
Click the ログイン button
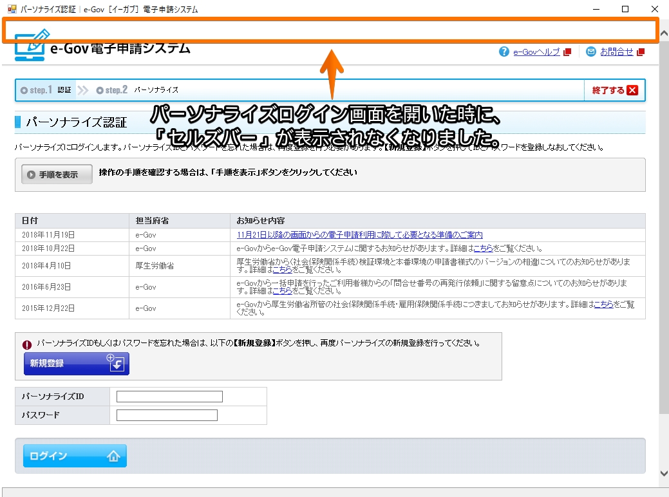click(75, 456)
